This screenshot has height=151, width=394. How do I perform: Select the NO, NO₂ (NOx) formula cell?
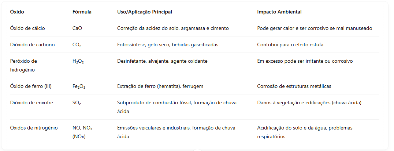click(82, 132)
